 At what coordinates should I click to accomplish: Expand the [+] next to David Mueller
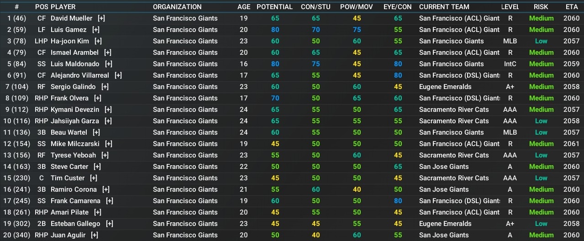[x=101, y=18]
